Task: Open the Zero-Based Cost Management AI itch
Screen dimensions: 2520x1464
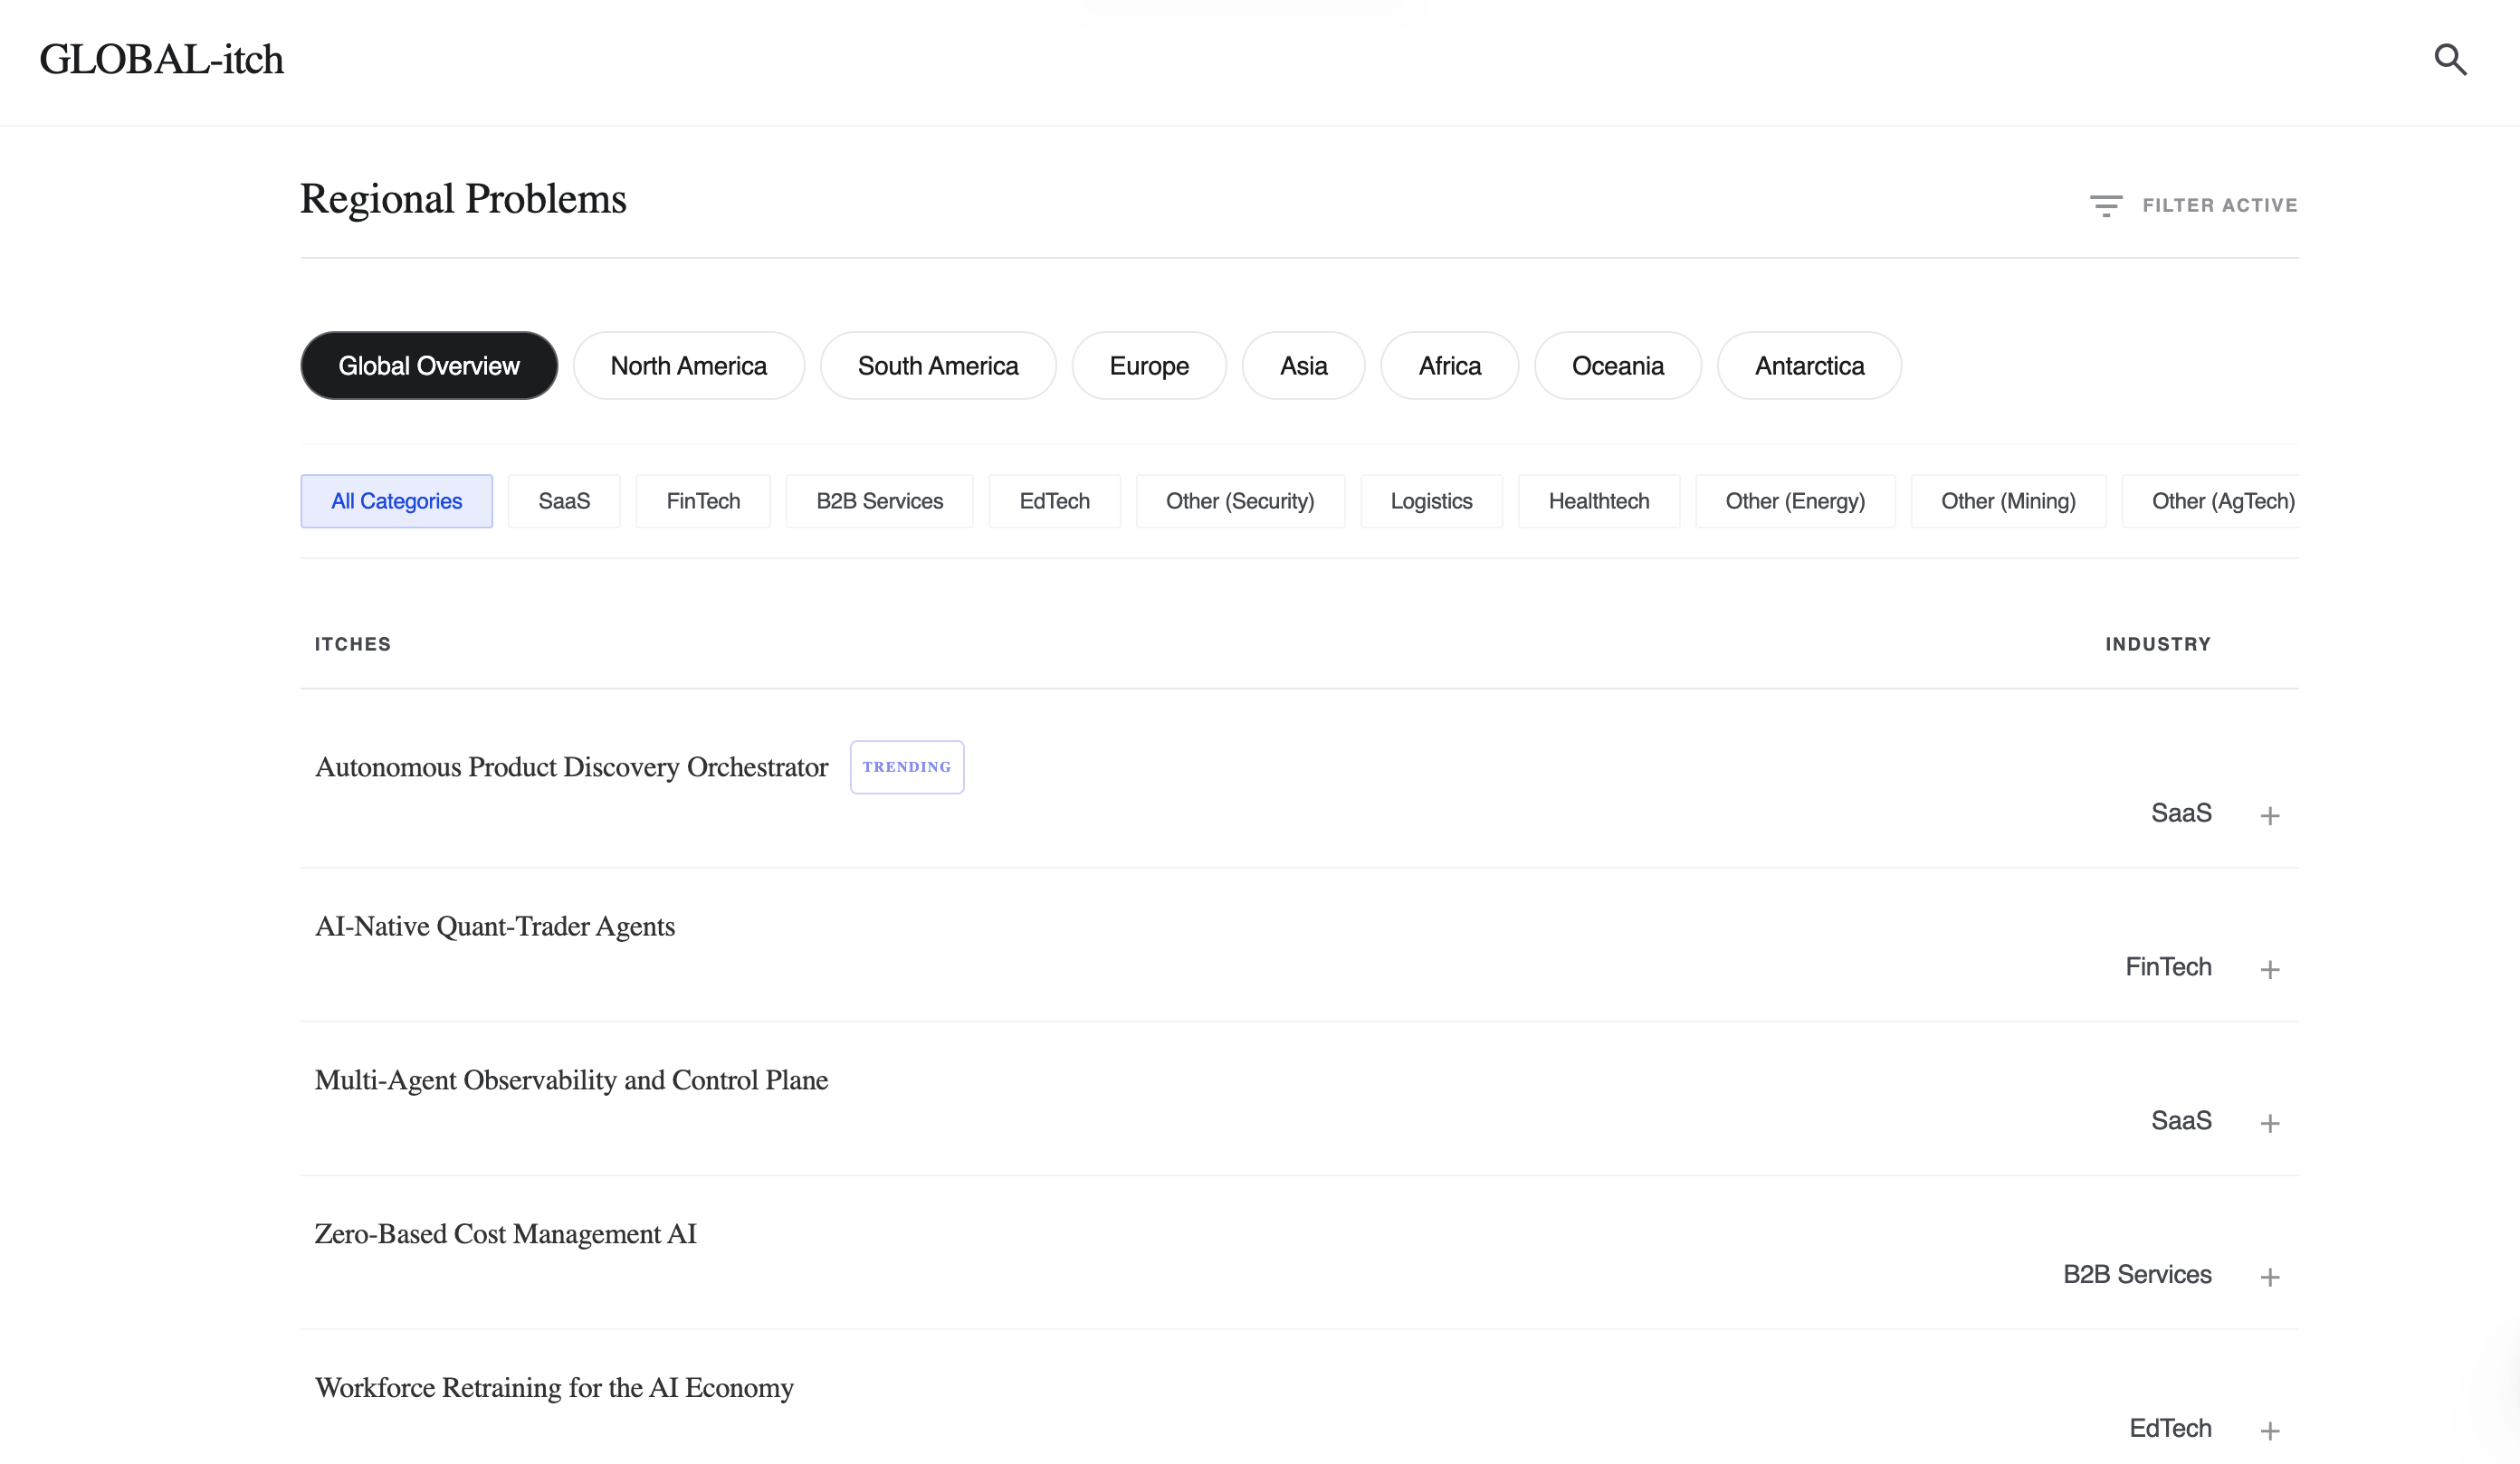Action: point(505,1234)
